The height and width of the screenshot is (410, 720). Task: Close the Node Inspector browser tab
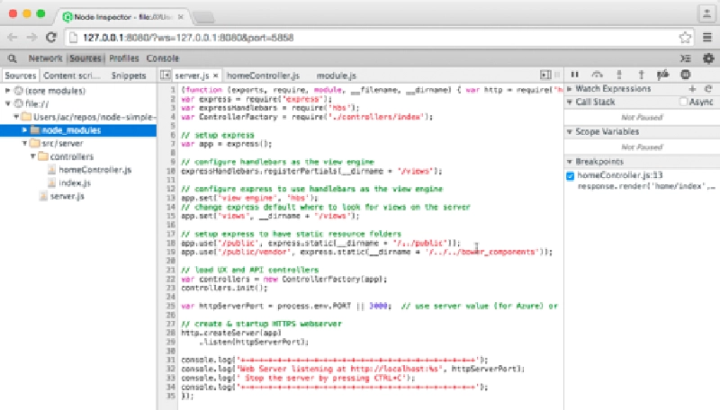[181, 17]
